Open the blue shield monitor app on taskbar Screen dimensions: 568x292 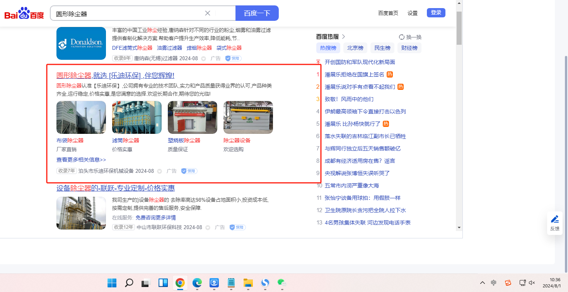coord(214,283)
